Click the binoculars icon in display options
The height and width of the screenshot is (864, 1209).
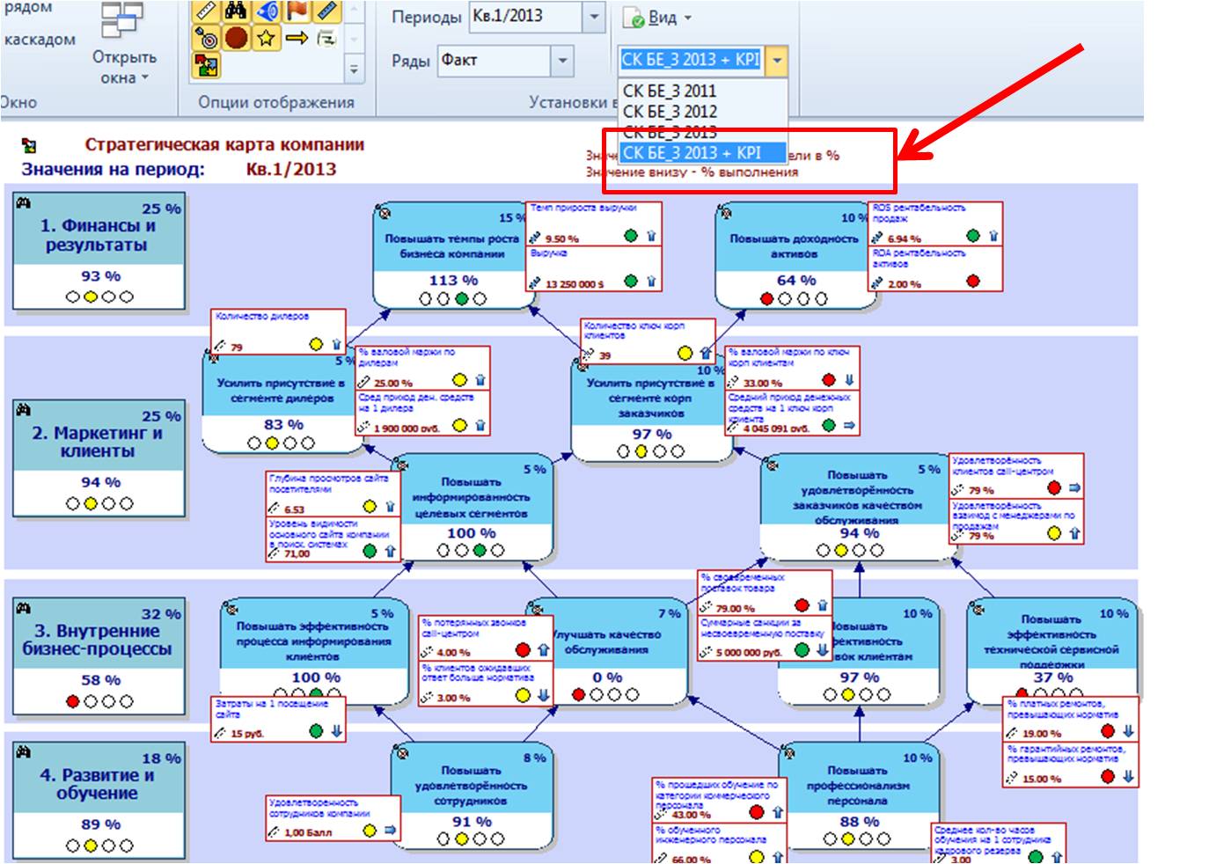235,11
